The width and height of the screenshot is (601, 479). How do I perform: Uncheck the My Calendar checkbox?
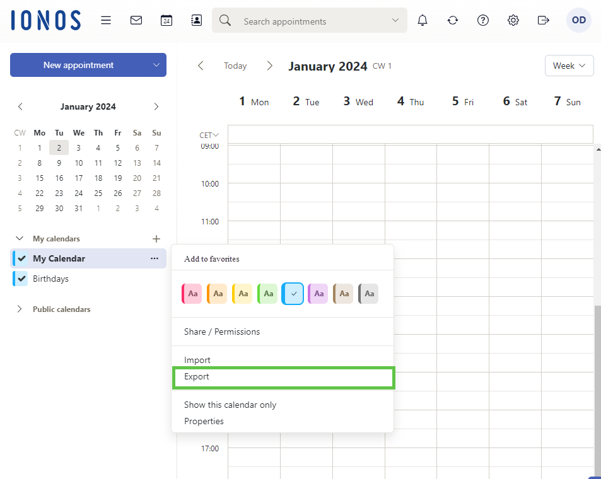pos(22,258)
